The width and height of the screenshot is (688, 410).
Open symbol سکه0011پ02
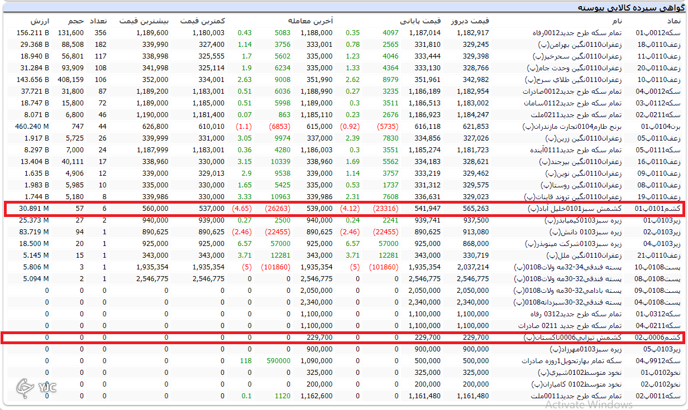(x=658, y=396)
